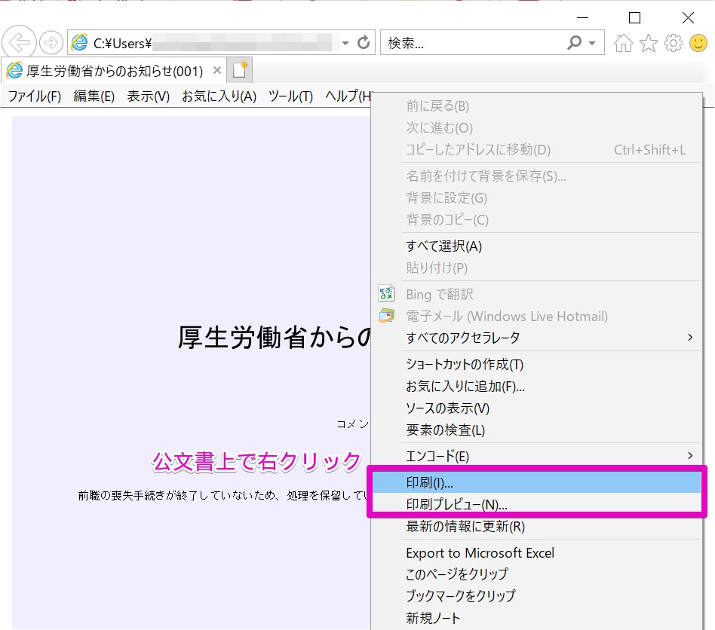Open the ファイル(F) menu
Screen dimensions: 715x630
[35, 96]
